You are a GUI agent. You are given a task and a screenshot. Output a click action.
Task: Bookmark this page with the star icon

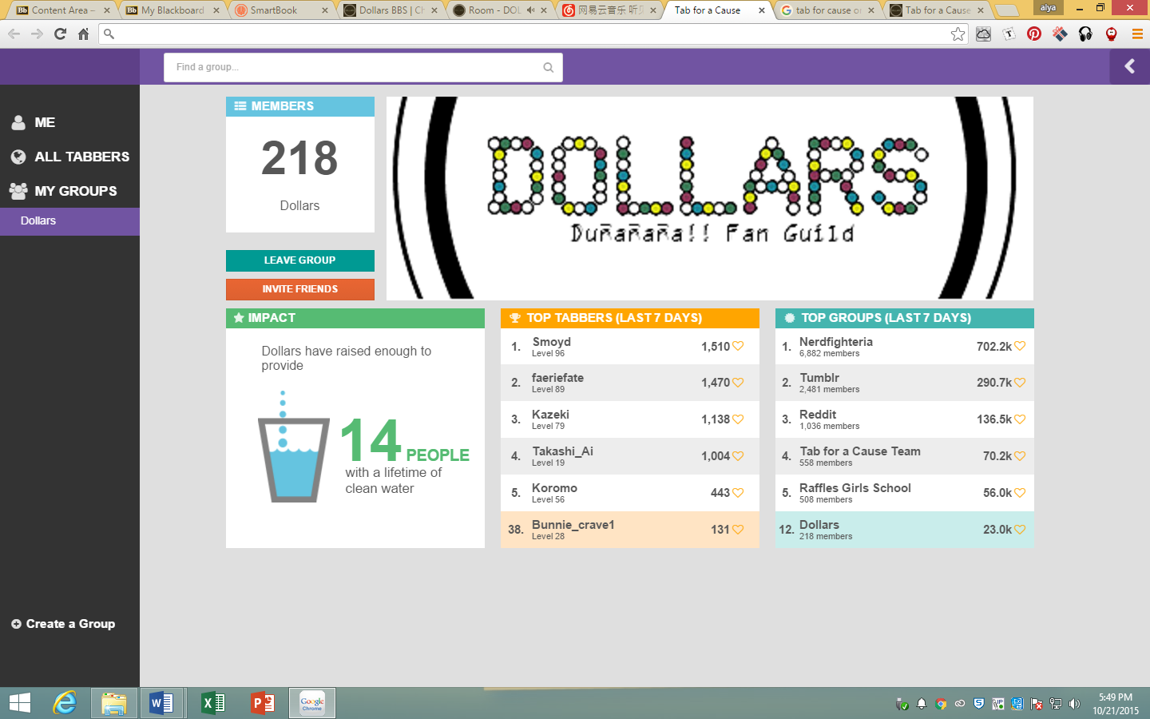(958, 34)
